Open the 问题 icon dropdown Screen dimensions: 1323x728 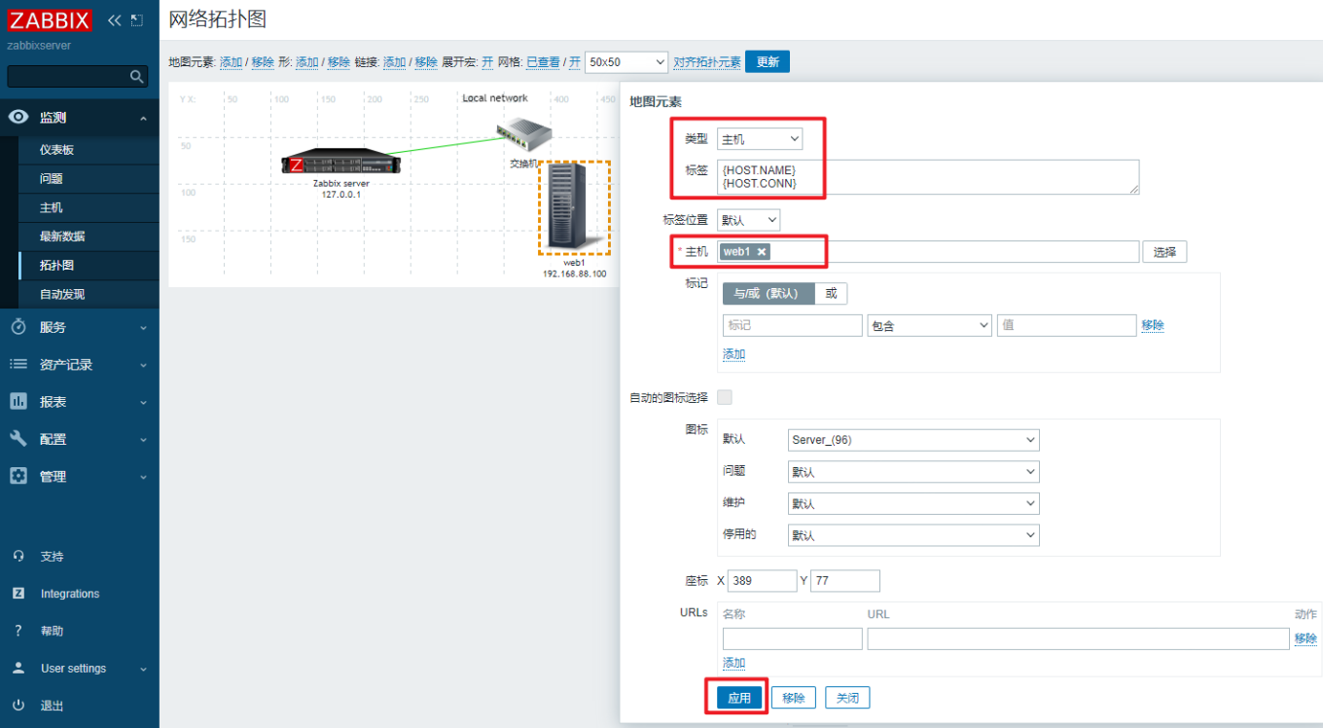tap(913, 472)
